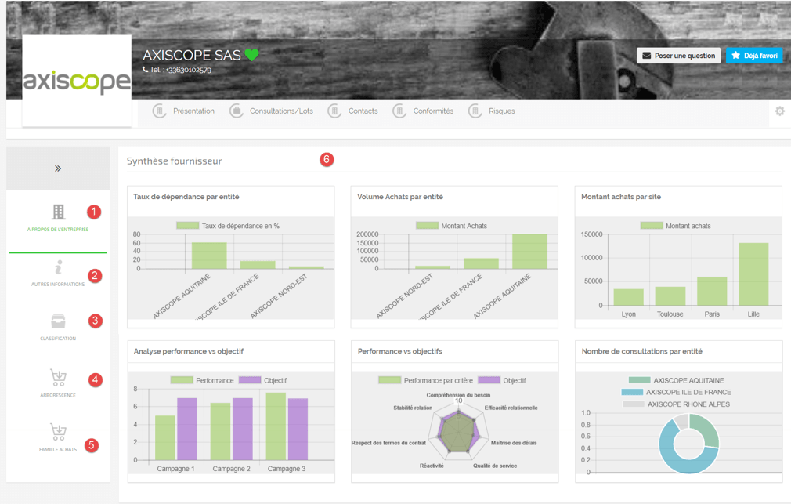
Task: Click the tallest bar in Volume Achats chart
Action: point(529,252)
